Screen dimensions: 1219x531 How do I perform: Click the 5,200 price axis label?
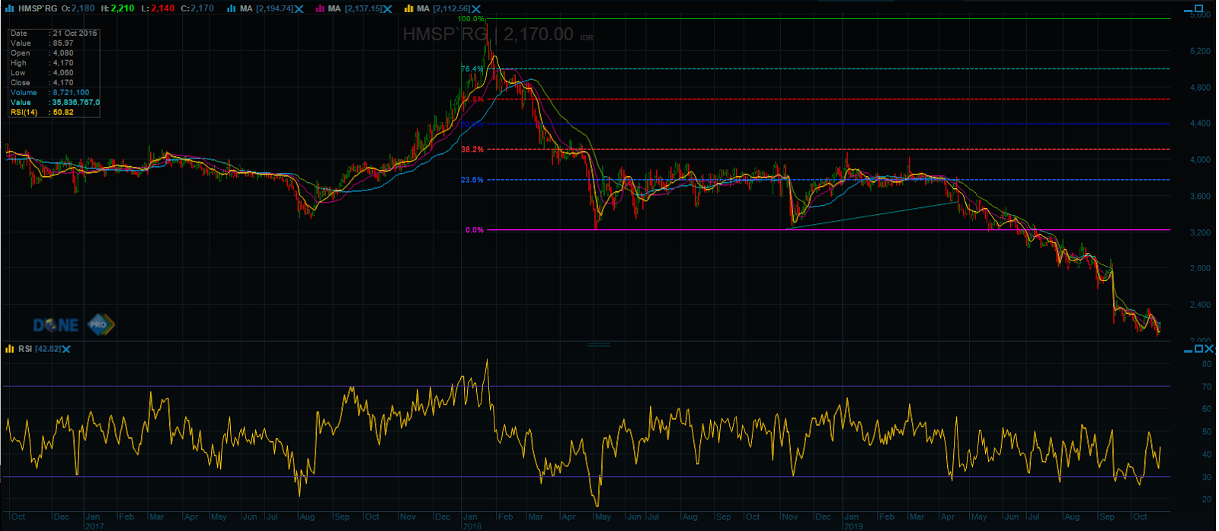(x=1200, y=51)
